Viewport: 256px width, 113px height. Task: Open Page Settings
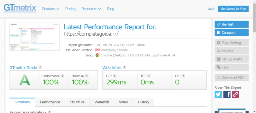click(231, 43)
